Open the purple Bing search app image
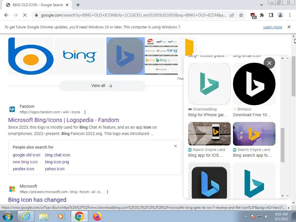Viewport: 296px width, 222px height. coord(254,134)
